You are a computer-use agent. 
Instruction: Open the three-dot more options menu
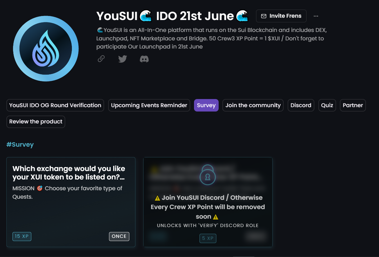316,16
